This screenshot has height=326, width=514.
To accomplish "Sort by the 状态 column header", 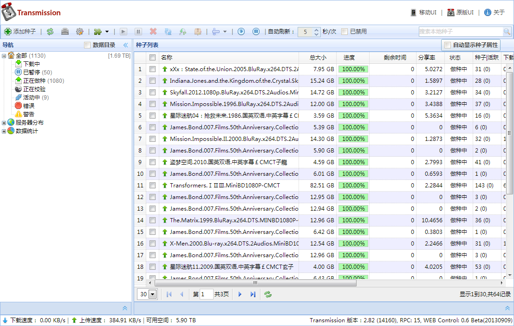I will [x=459, y=58].
